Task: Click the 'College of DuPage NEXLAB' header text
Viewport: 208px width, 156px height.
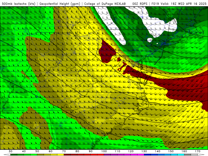Action: click(105, 4)
